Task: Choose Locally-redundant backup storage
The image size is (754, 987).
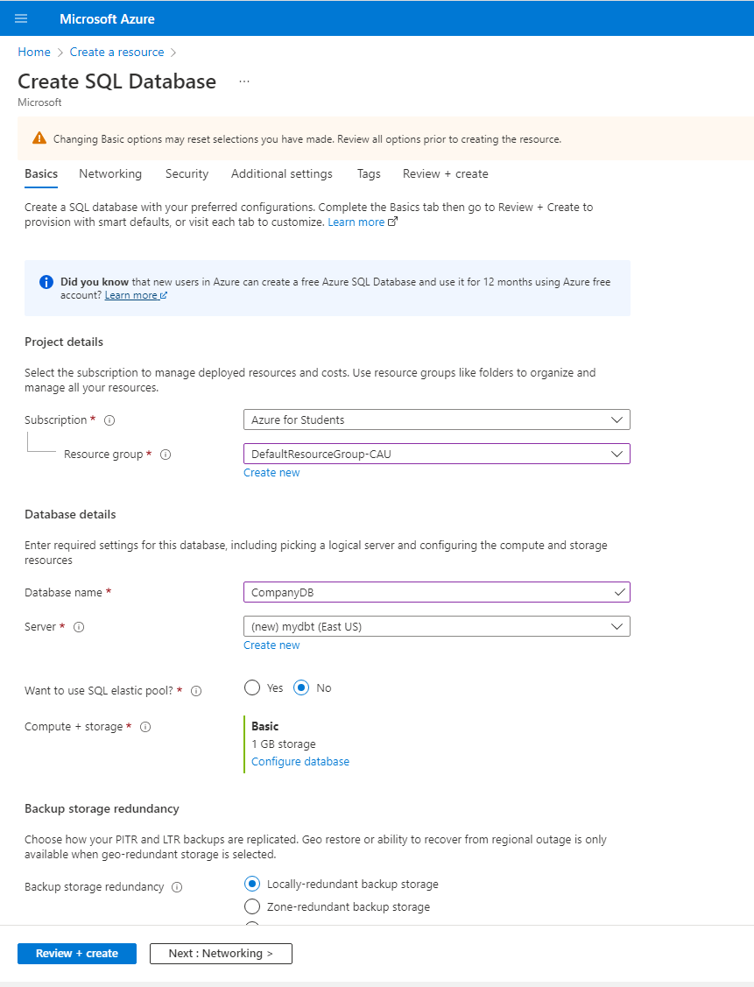Action: pyautogui.click(x=251, y=884)
